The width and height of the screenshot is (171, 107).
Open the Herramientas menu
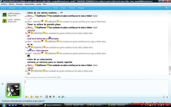click(x=29, y=4)
